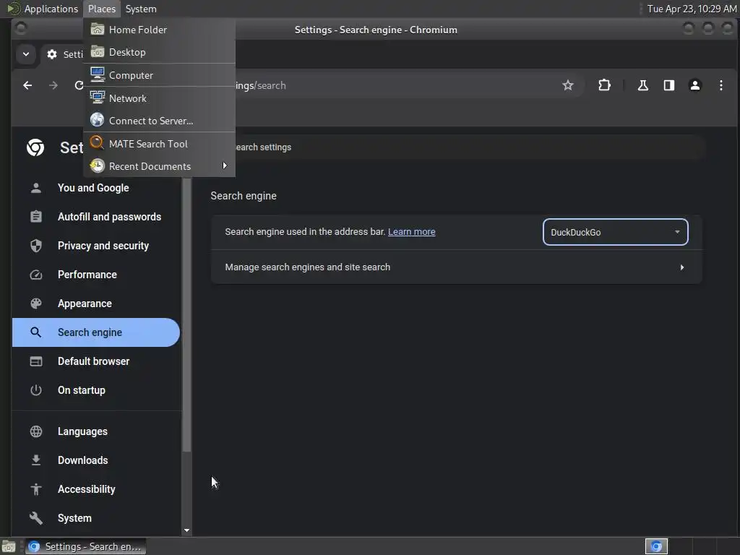Open Appearance settings
The height and width of the screenshot is (555, 740).
point(96,304)
